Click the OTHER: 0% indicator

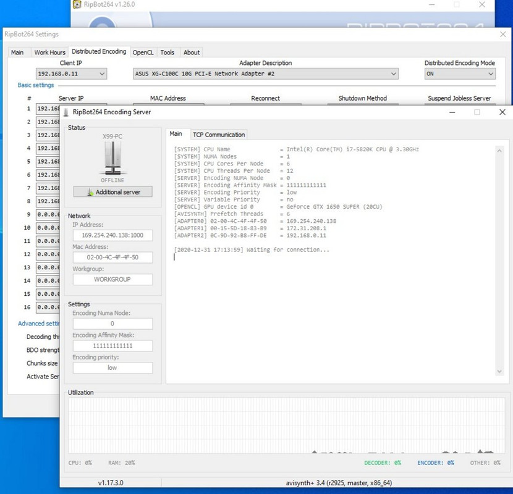(485, 463)
